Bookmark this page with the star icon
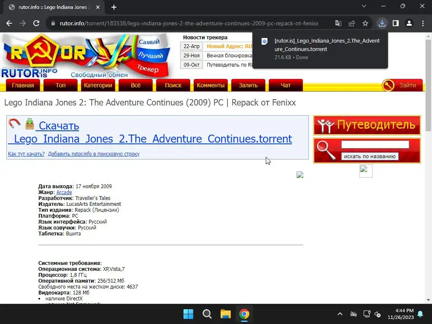The image size is (432, 324). click(365, 24)
